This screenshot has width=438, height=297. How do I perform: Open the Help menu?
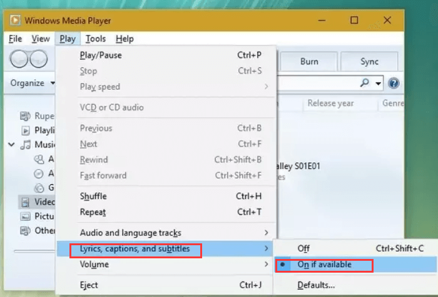125,39
